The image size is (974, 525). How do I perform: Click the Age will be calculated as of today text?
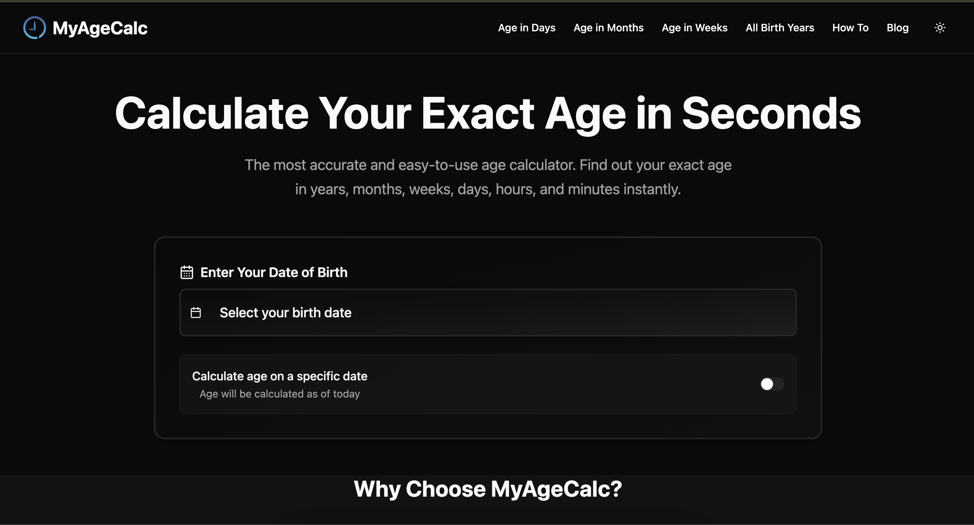pyautogui.click(x=279, y=394)
